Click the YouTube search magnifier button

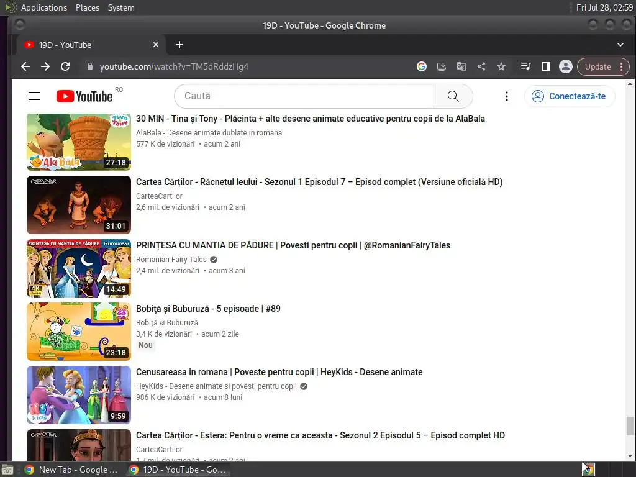453,96
